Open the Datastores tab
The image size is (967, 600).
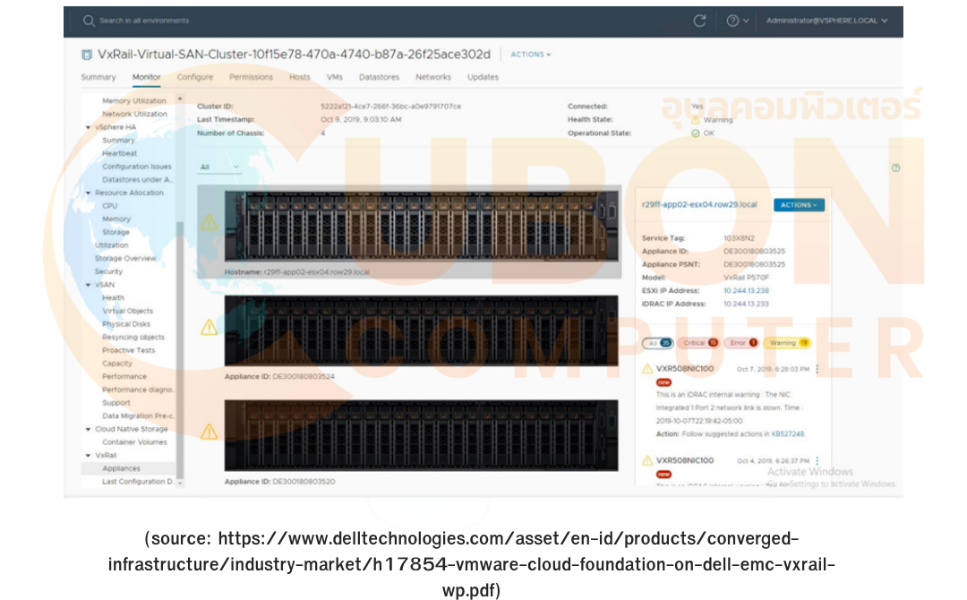click(379, 77)
